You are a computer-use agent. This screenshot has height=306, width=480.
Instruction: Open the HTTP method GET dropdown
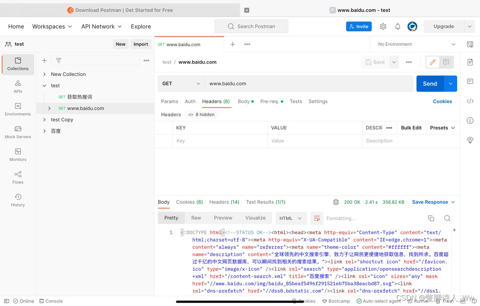click(181, 84)
